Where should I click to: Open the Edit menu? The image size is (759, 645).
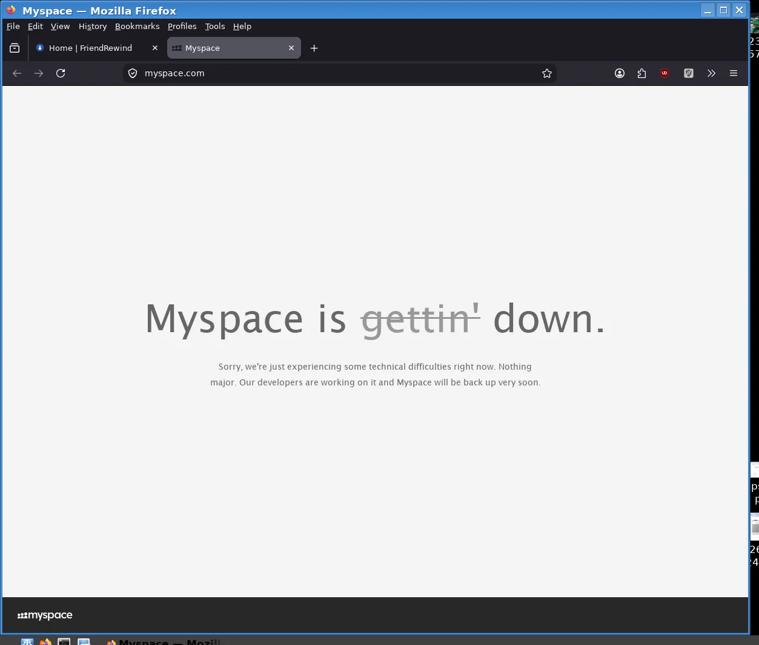click(x=35, y=26)
